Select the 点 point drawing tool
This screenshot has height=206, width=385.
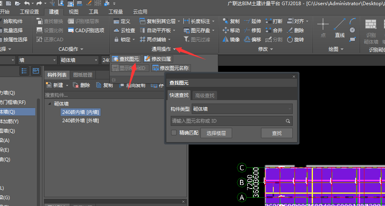point(323,28)
